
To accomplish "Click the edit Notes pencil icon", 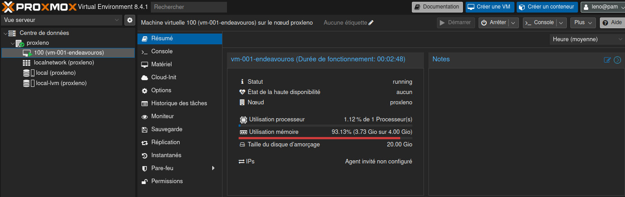I will click(608, 60).
